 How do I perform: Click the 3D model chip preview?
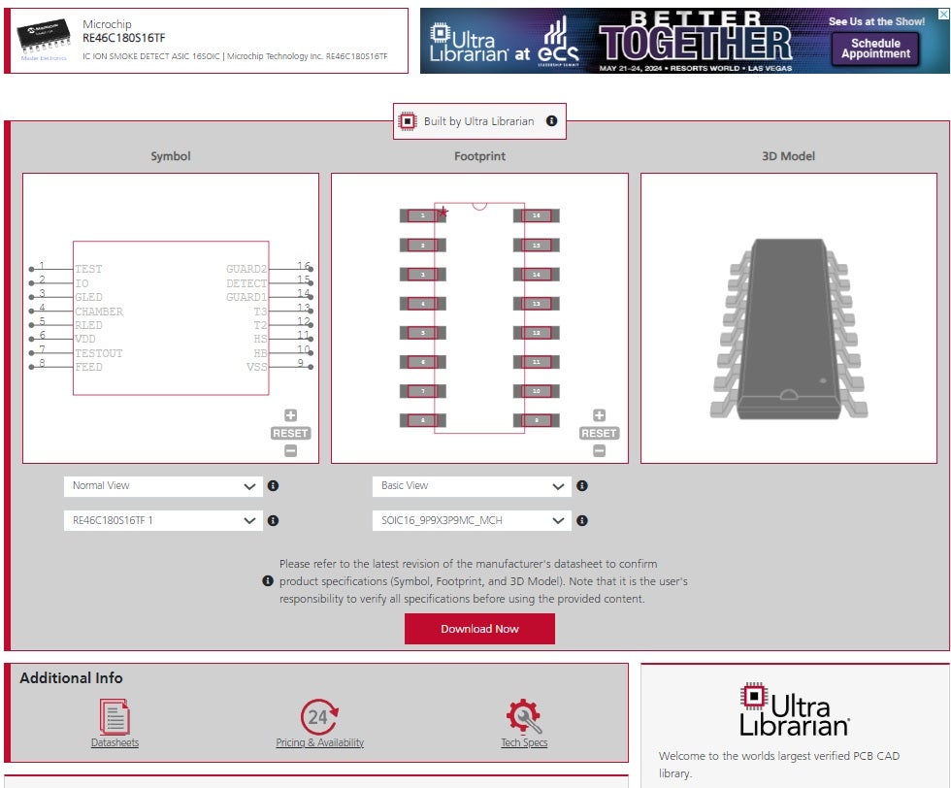[x=788, y=328]
